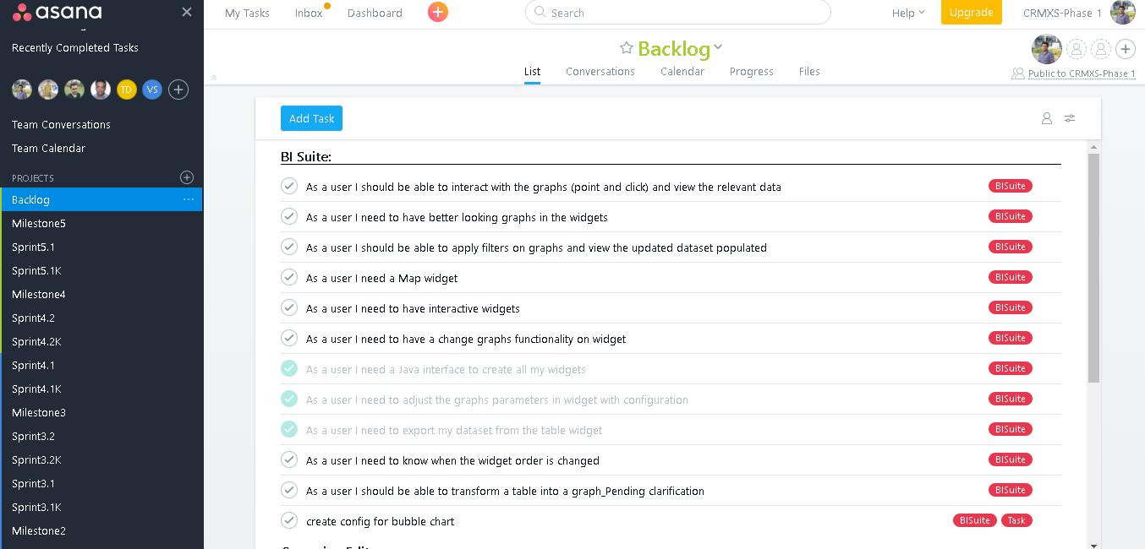Create a new project with the Projects plus icon
Image resolution: width=1145 pixels, height=549 pixels.
[186, 177]
